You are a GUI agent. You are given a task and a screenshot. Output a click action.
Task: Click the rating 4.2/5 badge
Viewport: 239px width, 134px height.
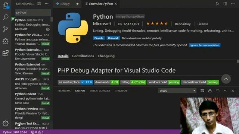tap(133, 82)
